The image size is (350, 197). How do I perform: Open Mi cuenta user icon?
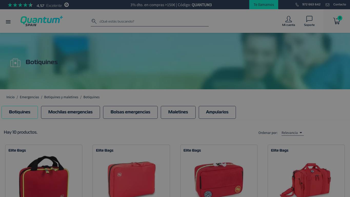pos(288,19)
